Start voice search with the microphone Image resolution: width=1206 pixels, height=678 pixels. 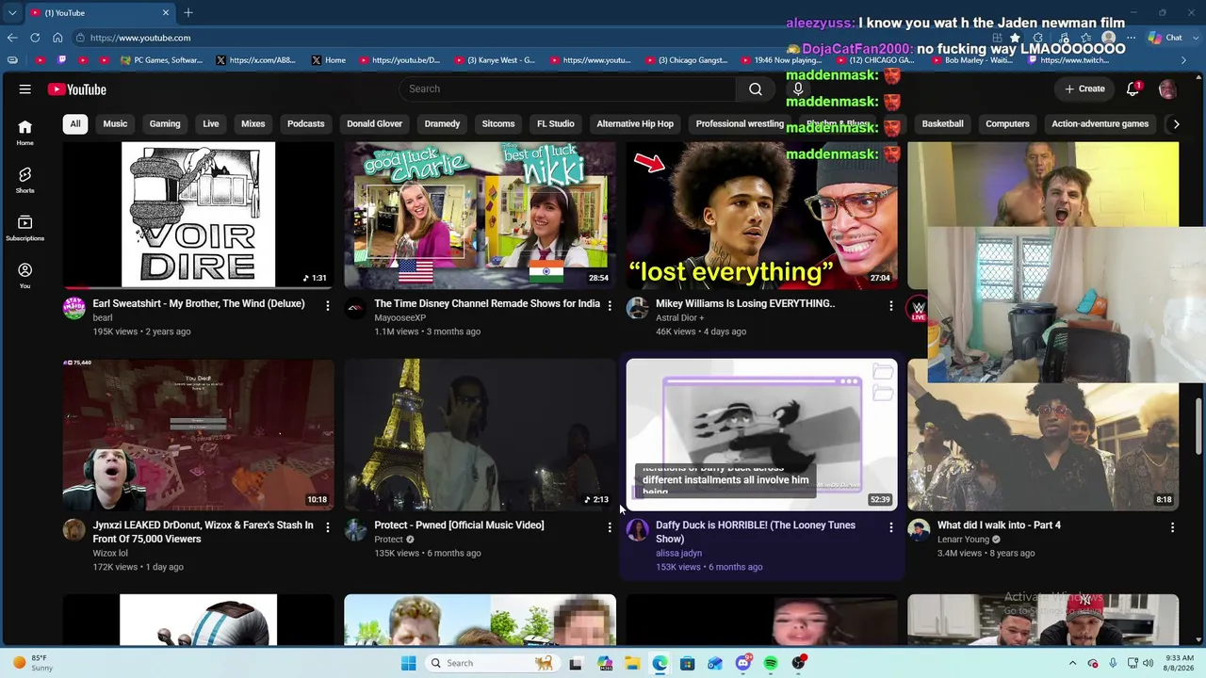click(798, 89)
